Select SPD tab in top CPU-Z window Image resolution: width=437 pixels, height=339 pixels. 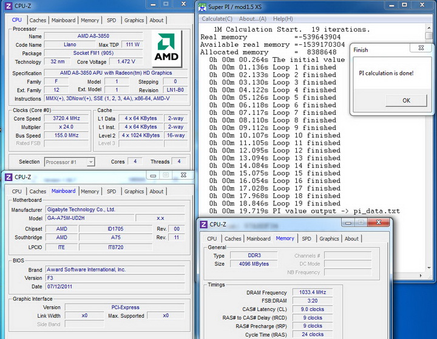[x=111, y=20]
